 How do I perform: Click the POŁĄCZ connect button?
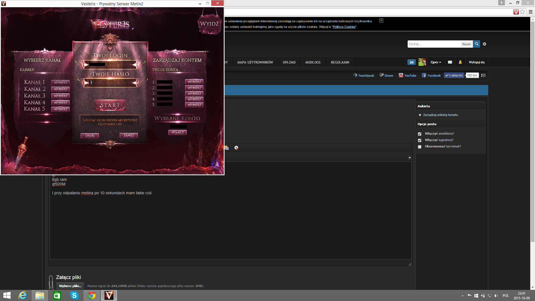177,132
